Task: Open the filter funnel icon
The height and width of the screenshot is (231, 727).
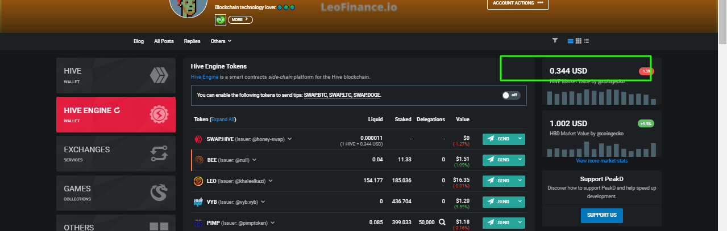Action: [555, 41]
